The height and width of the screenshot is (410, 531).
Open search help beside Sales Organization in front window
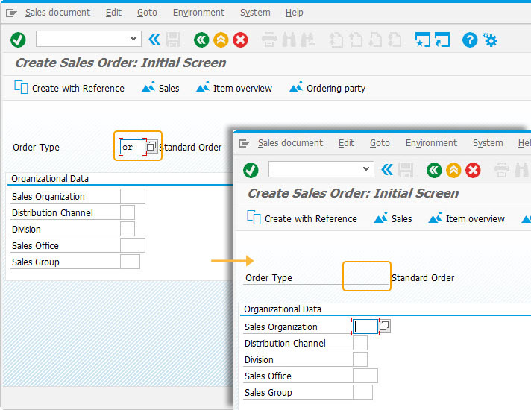tap(384, 326)
